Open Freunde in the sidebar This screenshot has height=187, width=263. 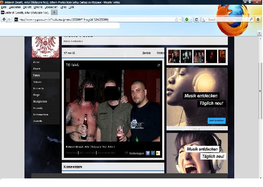[x=45, y=108]
